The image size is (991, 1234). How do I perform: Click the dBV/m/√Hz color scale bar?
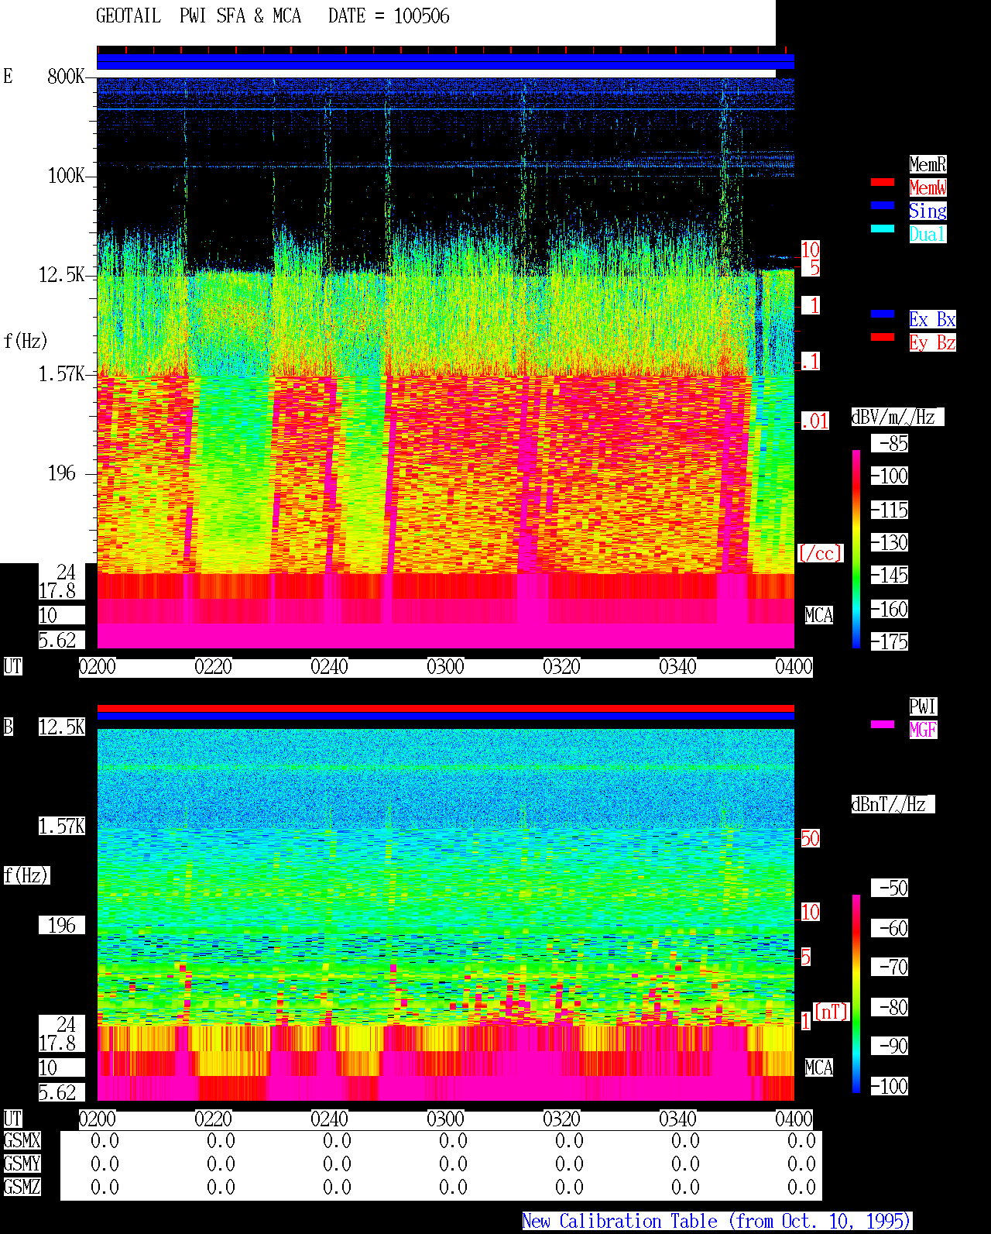[x=856, y=548]
